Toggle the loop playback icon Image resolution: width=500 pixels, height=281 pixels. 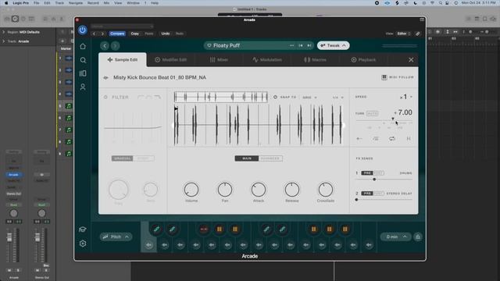click(392, 139)
